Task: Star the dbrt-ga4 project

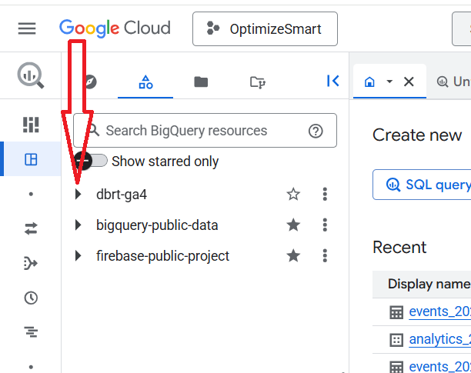Action: point(293,195)
